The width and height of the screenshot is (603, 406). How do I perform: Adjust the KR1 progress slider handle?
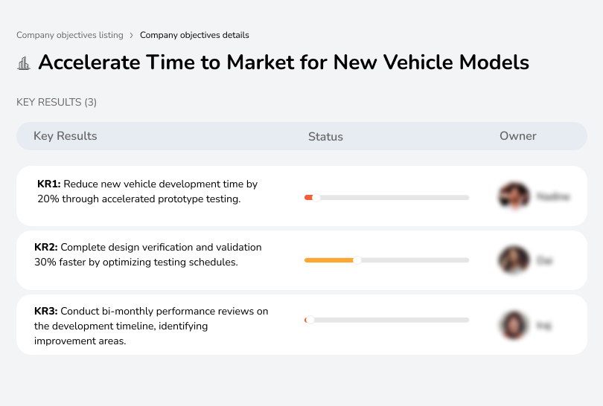pos(316,198)
